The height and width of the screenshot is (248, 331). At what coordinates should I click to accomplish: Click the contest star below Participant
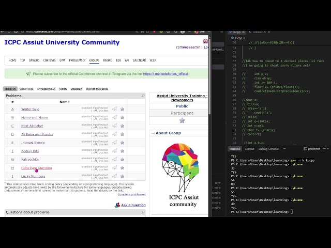[x=182, y=120]
